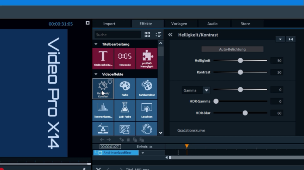
Task: Click the Helligkeit value field 50
Action: coord(277,61)
